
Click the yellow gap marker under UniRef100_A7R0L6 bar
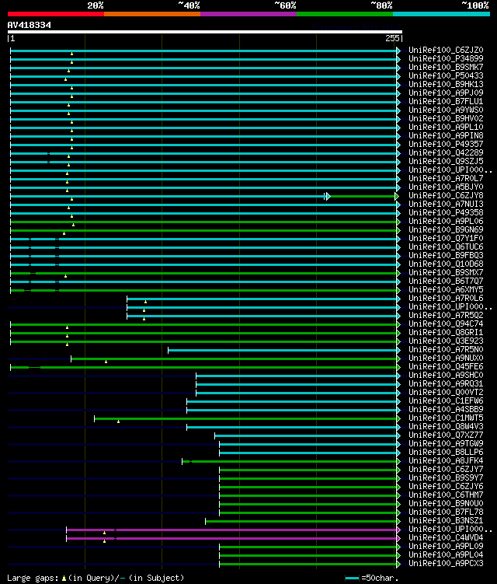145,302
